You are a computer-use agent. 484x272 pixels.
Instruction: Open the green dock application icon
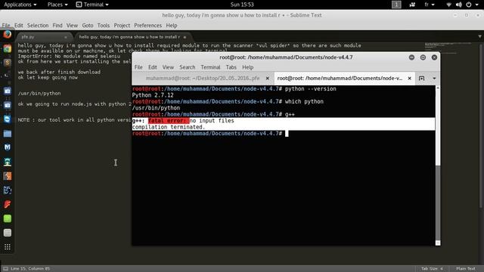[x=8, y=218]
